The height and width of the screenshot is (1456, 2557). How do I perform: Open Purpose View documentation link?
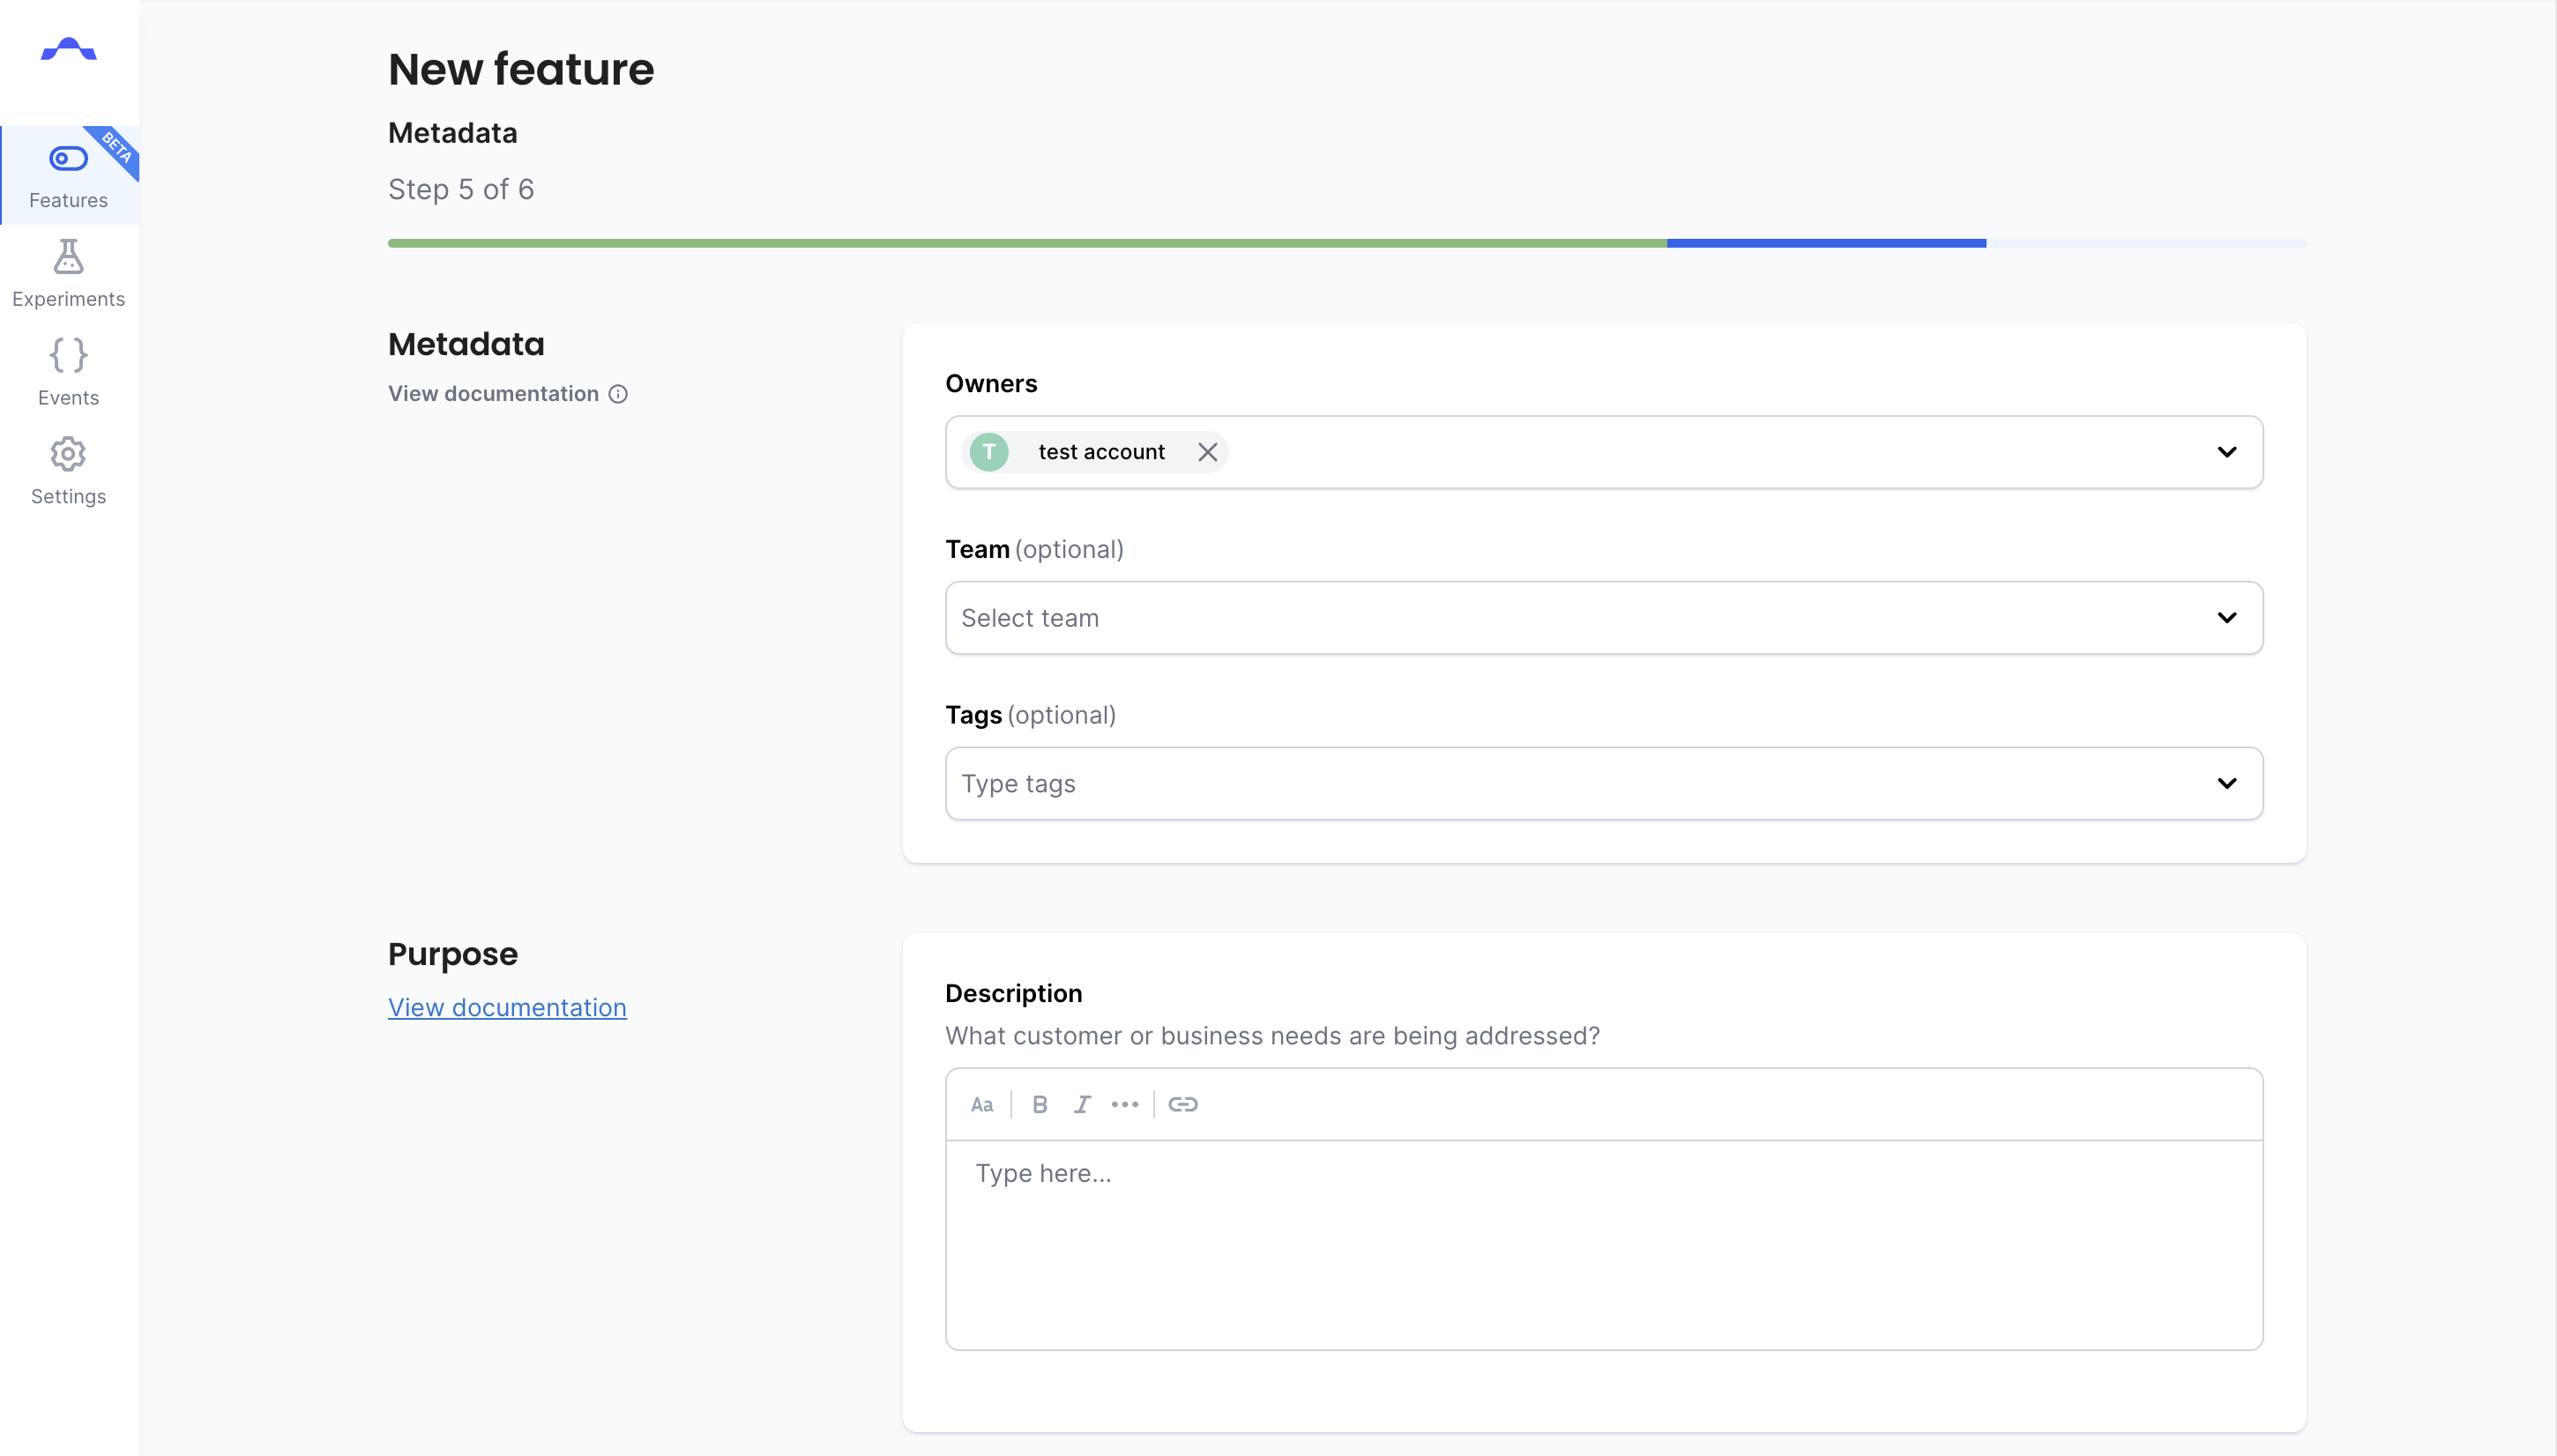pyautogui.click(x=507, y=1008)
